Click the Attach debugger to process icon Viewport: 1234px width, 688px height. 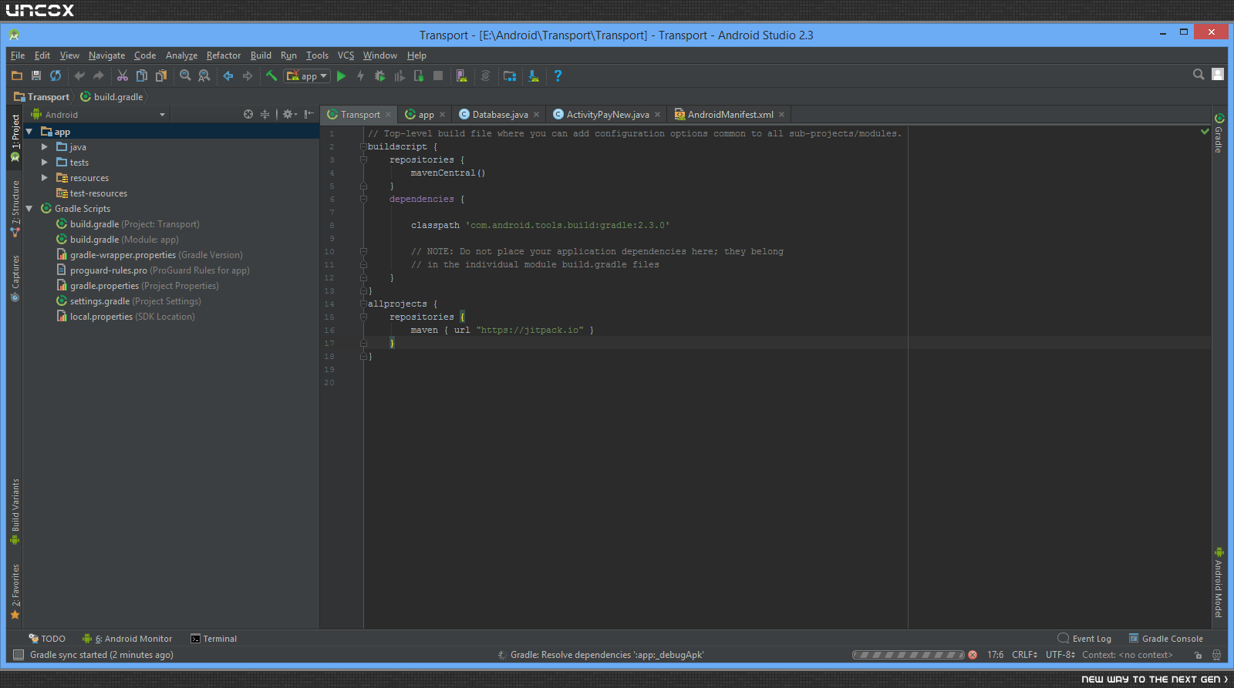click(419, 76)
